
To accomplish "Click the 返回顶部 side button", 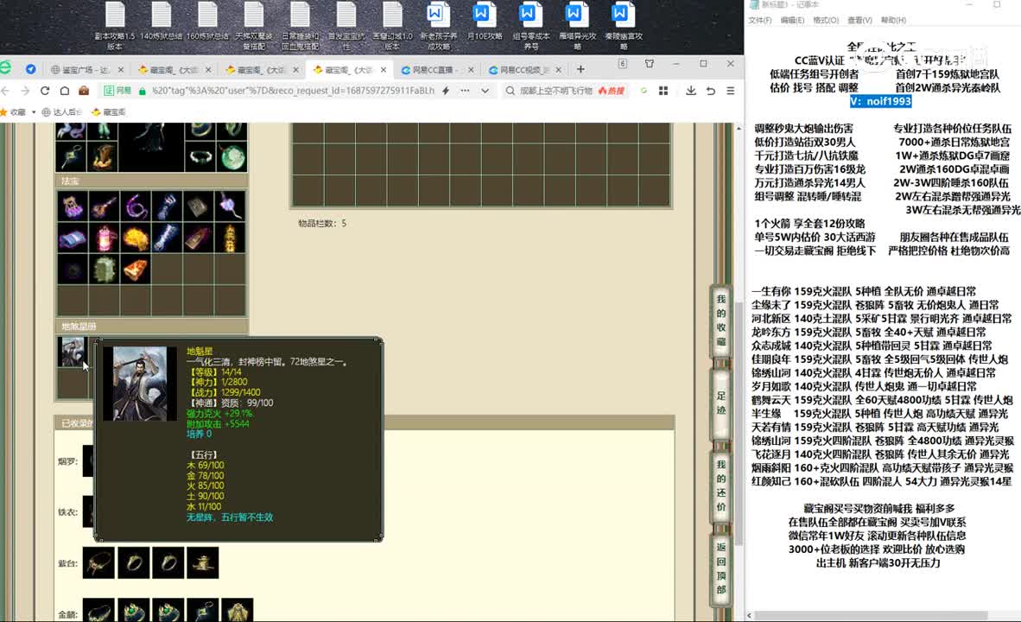I will 720,568.
